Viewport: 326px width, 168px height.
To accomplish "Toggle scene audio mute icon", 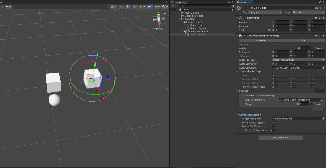I will (135, 7).
